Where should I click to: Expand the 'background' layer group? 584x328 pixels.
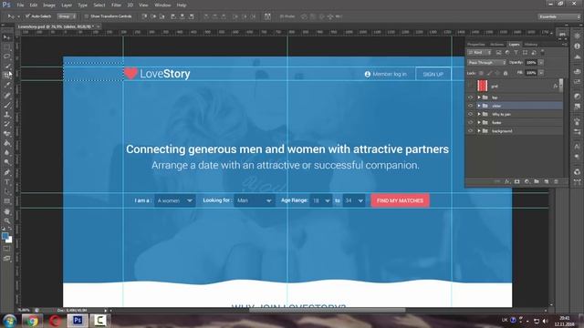[479, 131]
